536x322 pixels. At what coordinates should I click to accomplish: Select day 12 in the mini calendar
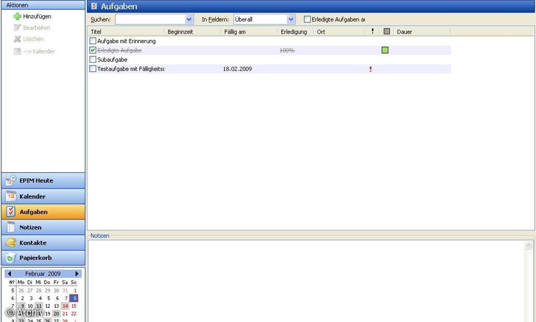pos(47,306)
